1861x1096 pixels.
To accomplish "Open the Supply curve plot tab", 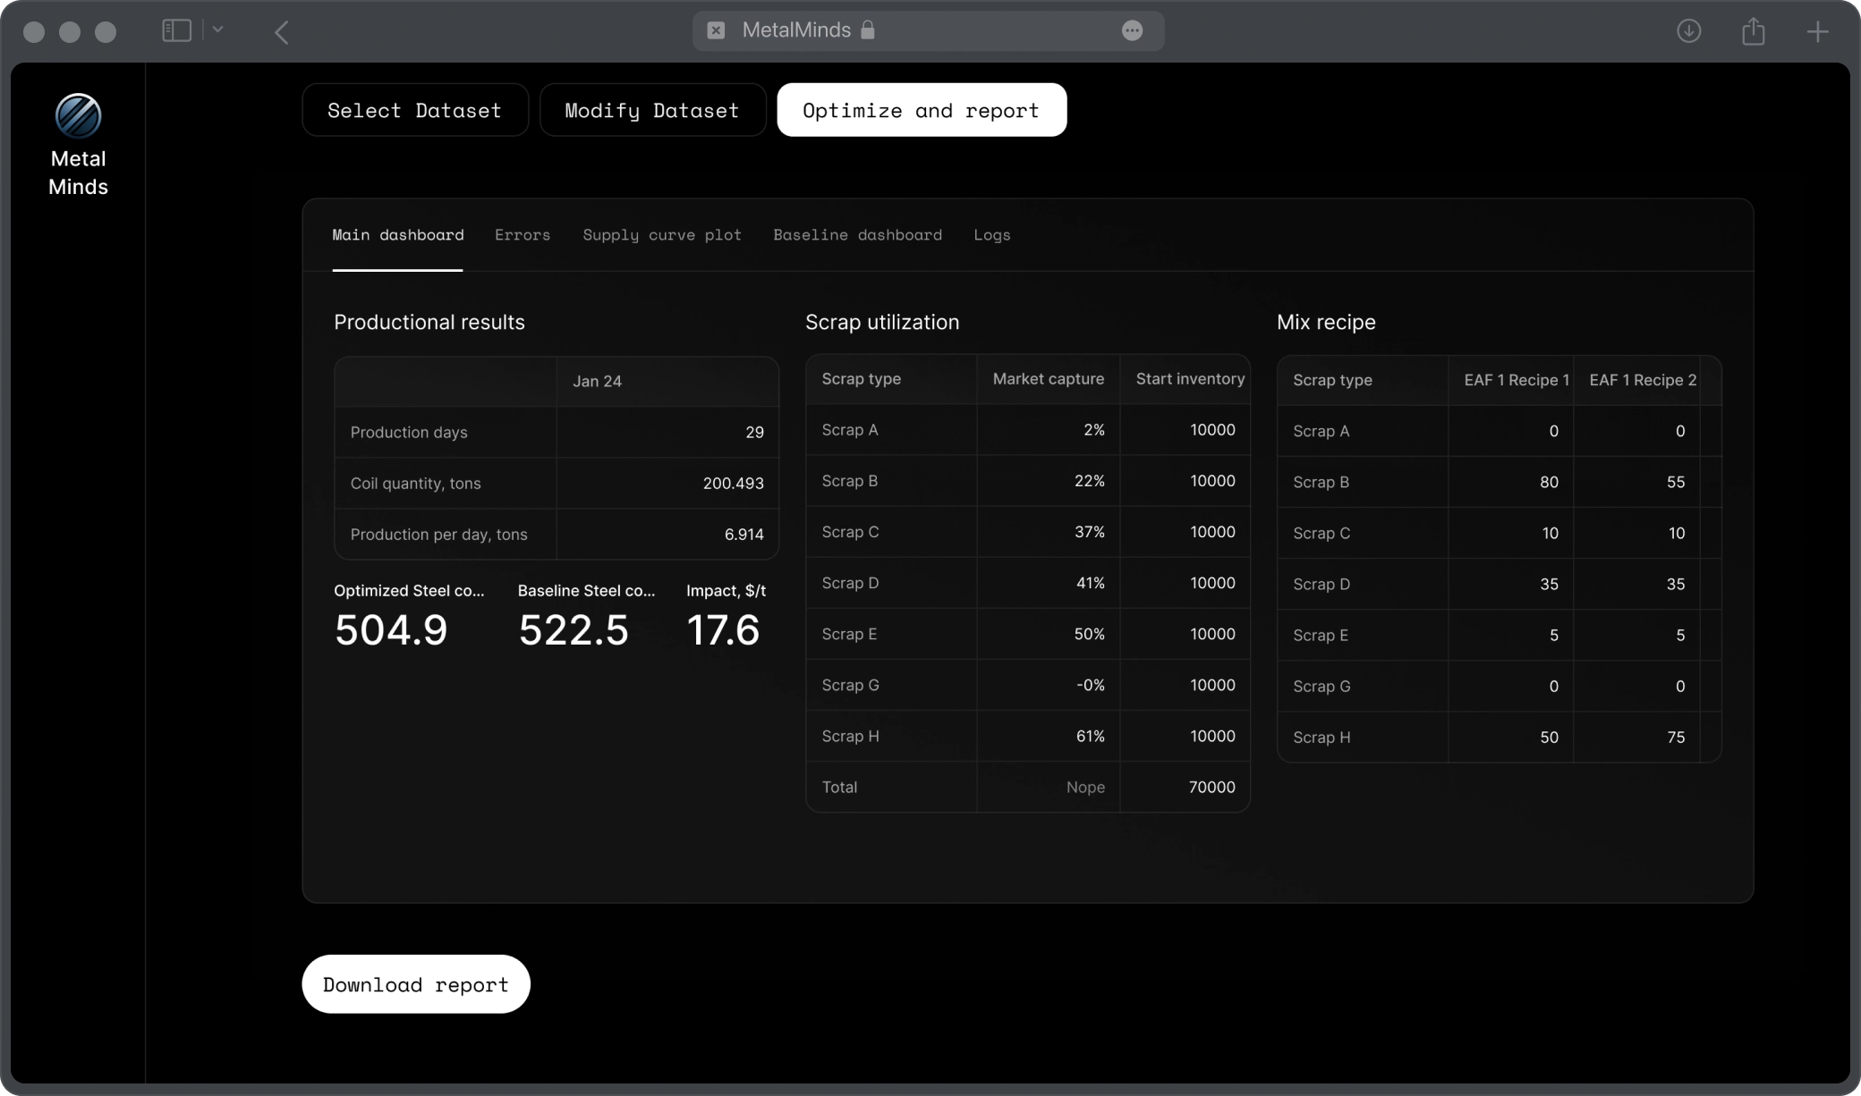I will [x=661, y=235].
